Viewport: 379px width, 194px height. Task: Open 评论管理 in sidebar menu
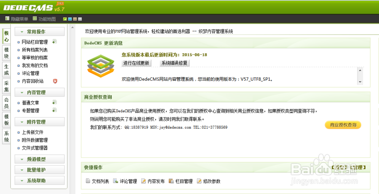(30, 73)
